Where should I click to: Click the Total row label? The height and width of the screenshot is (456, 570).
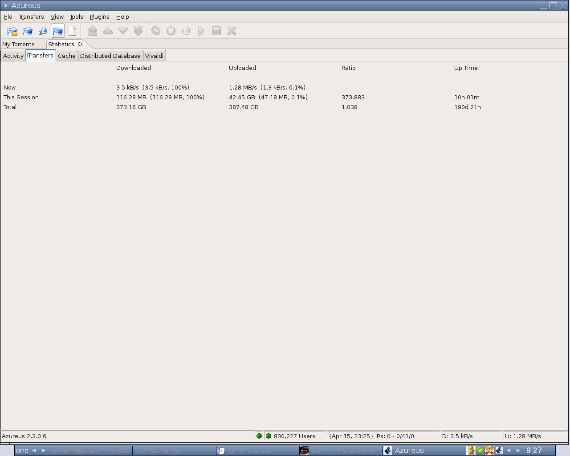pyautogui.click(x=10, y=107)
